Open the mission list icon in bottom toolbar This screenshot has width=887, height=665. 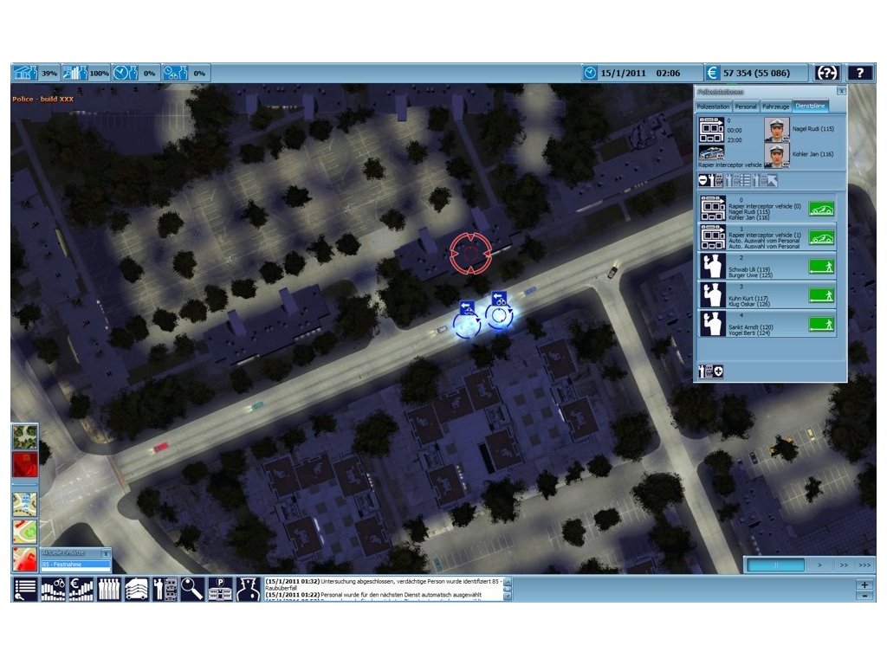click(x=25, y=589)
